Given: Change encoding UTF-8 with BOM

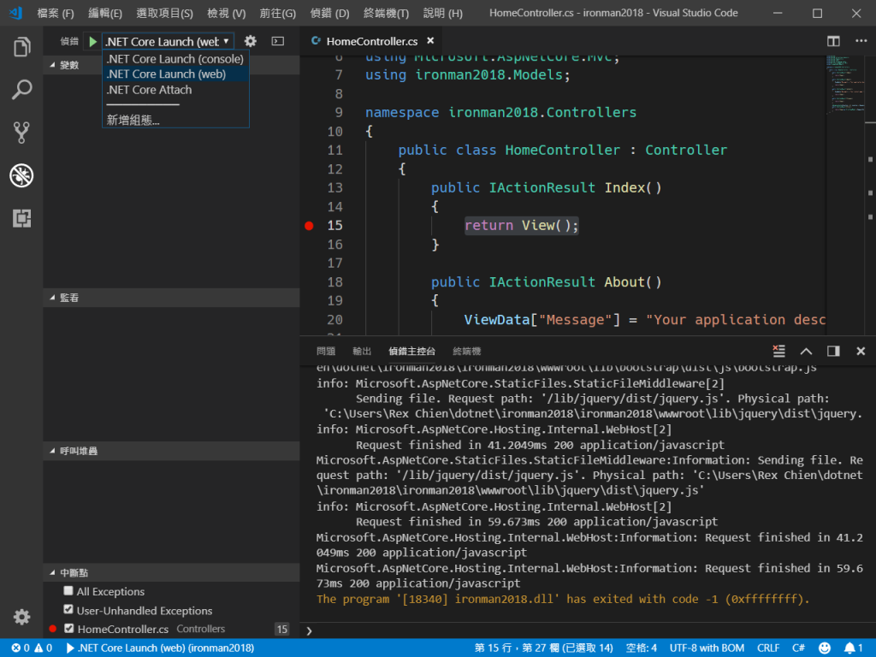Looking at the screenshot, I should (707, 648).
